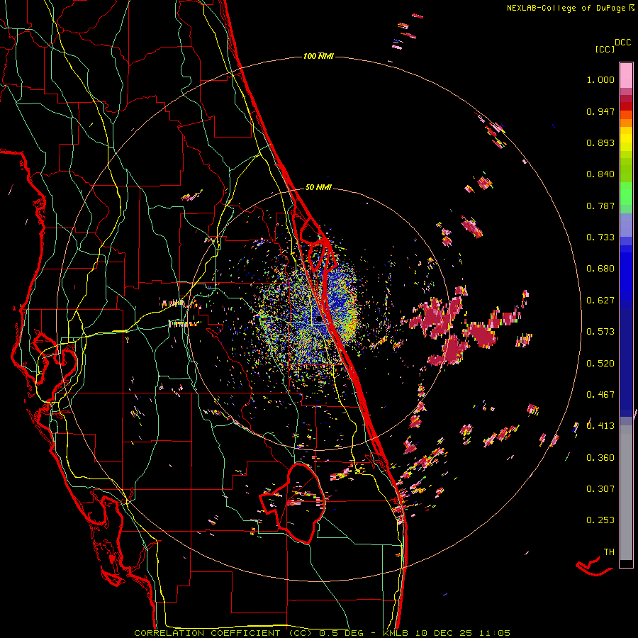Click the 0.5 DEG elevation text in the caption
The image size is (638, 638).
[x=341, y=633]
